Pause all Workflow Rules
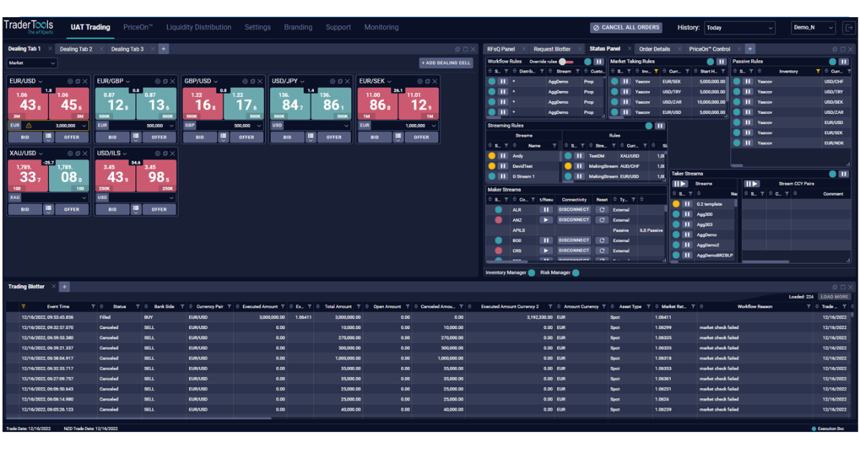The image size is (860, 450). click(598, 62)
